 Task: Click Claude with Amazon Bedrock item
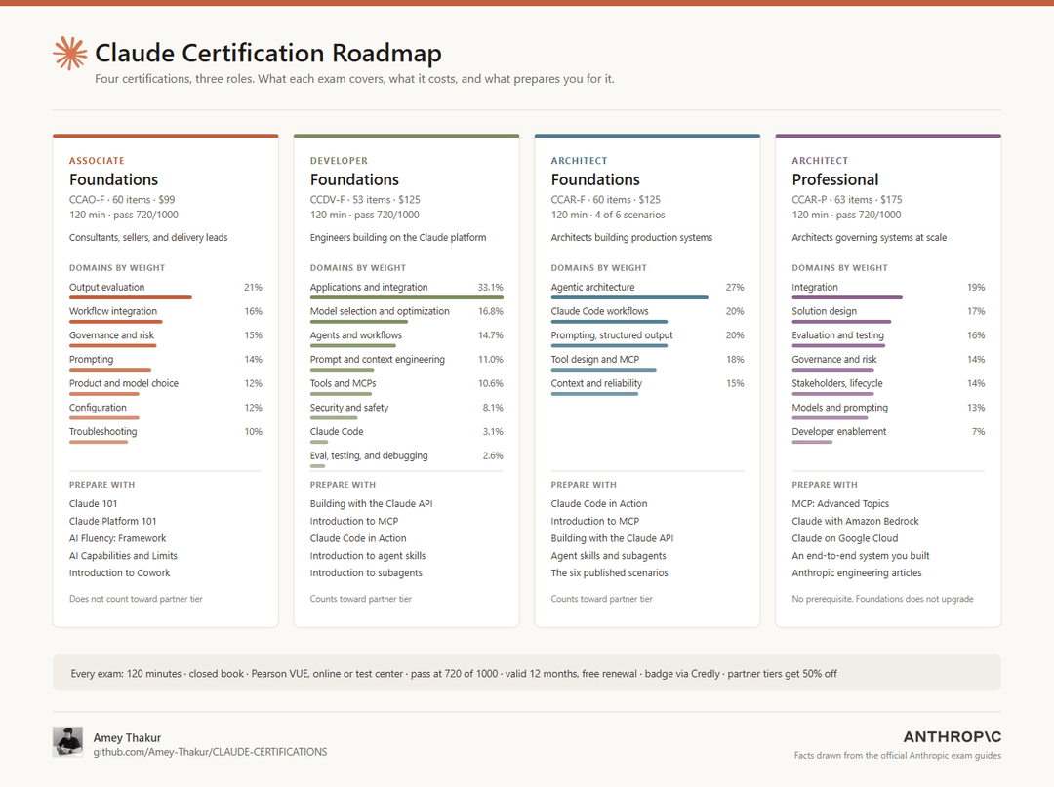(x=855, y=521)
